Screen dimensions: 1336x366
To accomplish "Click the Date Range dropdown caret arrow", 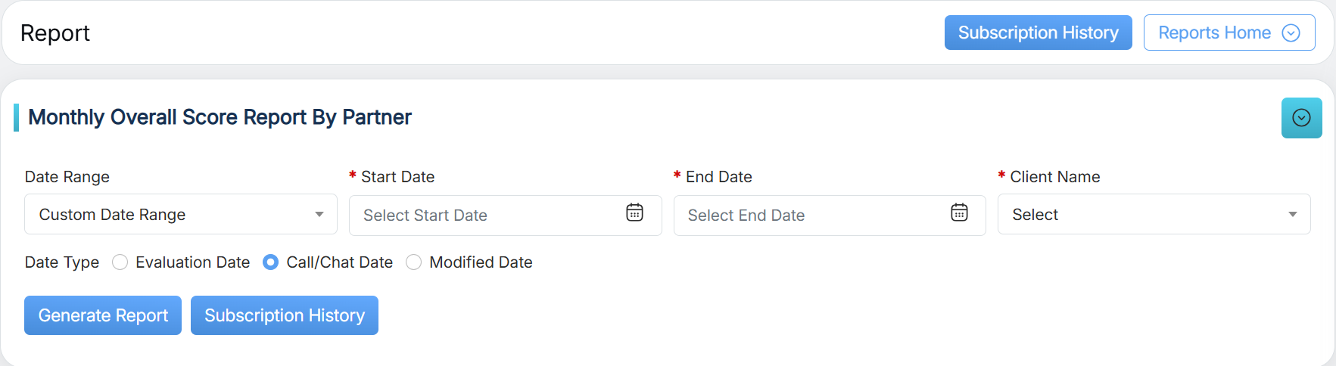I will pos(319,215).
